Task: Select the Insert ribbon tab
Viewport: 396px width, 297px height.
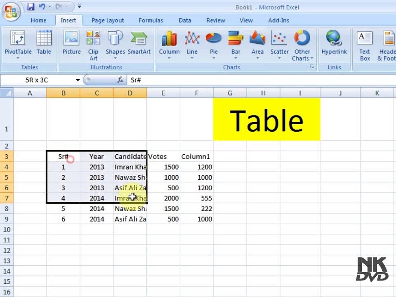Action: [68, 21]
